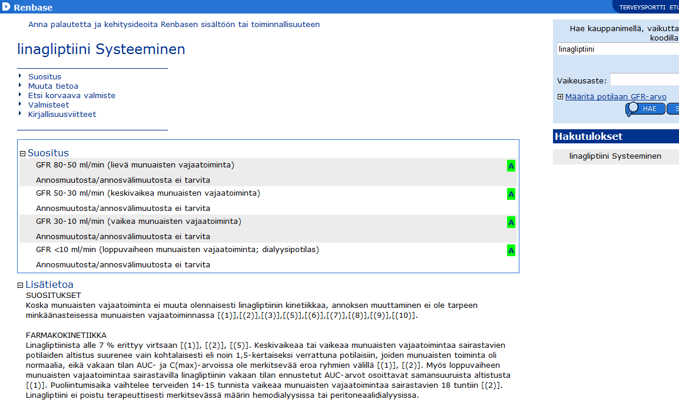Open the Määritä potilaan GFR-arvo link
679x406 pixels.
click(x=616, y=97)
